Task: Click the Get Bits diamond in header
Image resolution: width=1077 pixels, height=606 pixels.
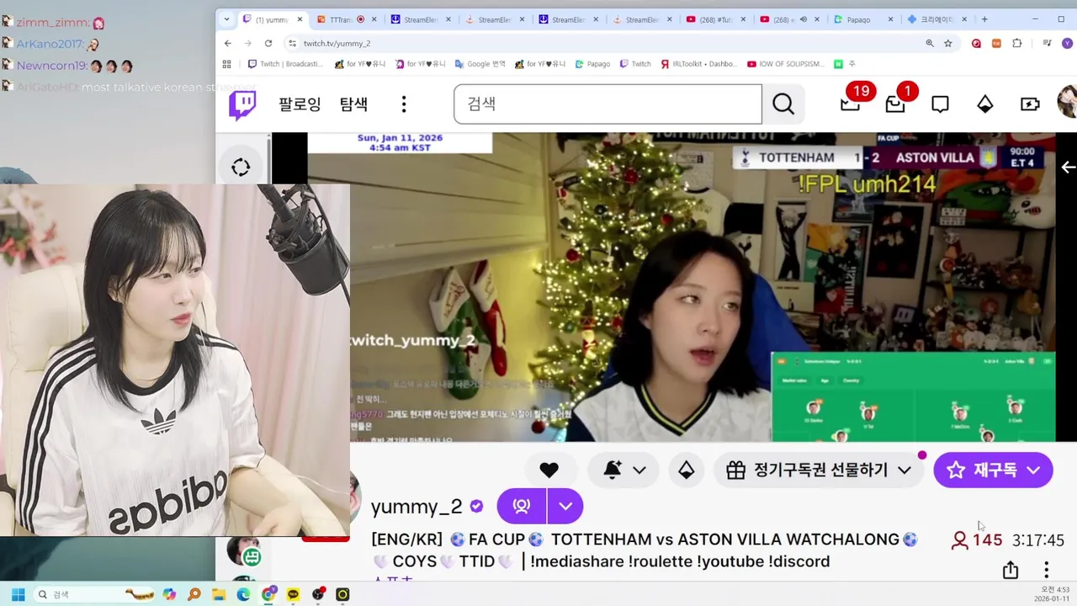Action: (x=984, y=104)
